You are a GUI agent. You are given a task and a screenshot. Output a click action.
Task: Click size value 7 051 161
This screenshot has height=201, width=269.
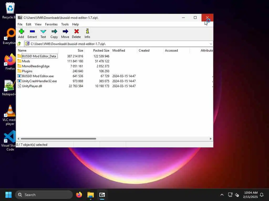(x=76, y=66)
